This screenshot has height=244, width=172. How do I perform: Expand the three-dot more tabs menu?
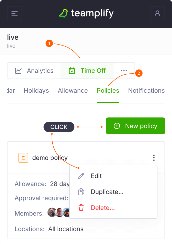[x=124, y=71]
